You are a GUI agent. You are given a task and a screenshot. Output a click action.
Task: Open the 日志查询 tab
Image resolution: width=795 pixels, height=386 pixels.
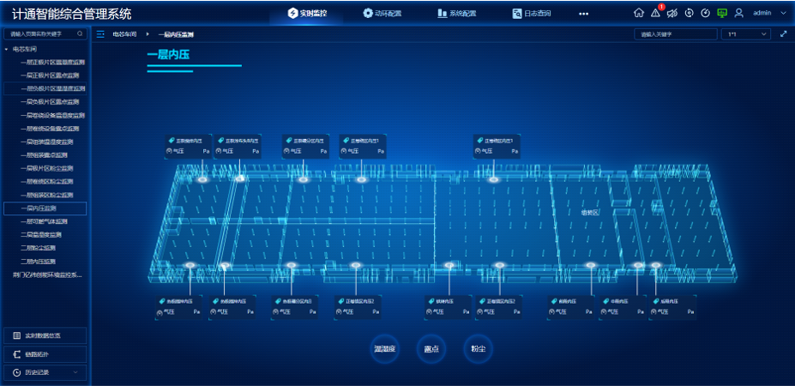[x=532, y=14]
